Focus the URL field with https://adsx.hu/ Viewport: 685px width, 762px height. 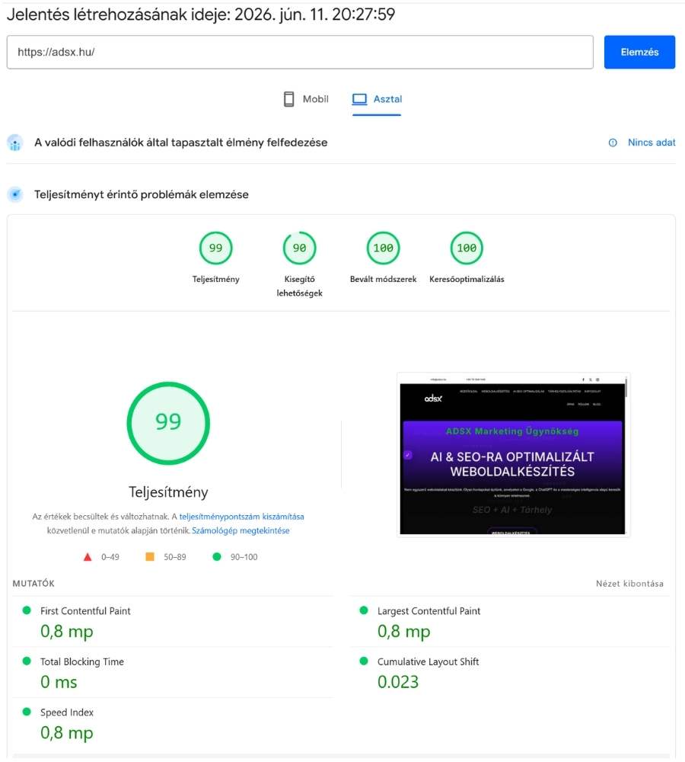click(x=300, y=52)
